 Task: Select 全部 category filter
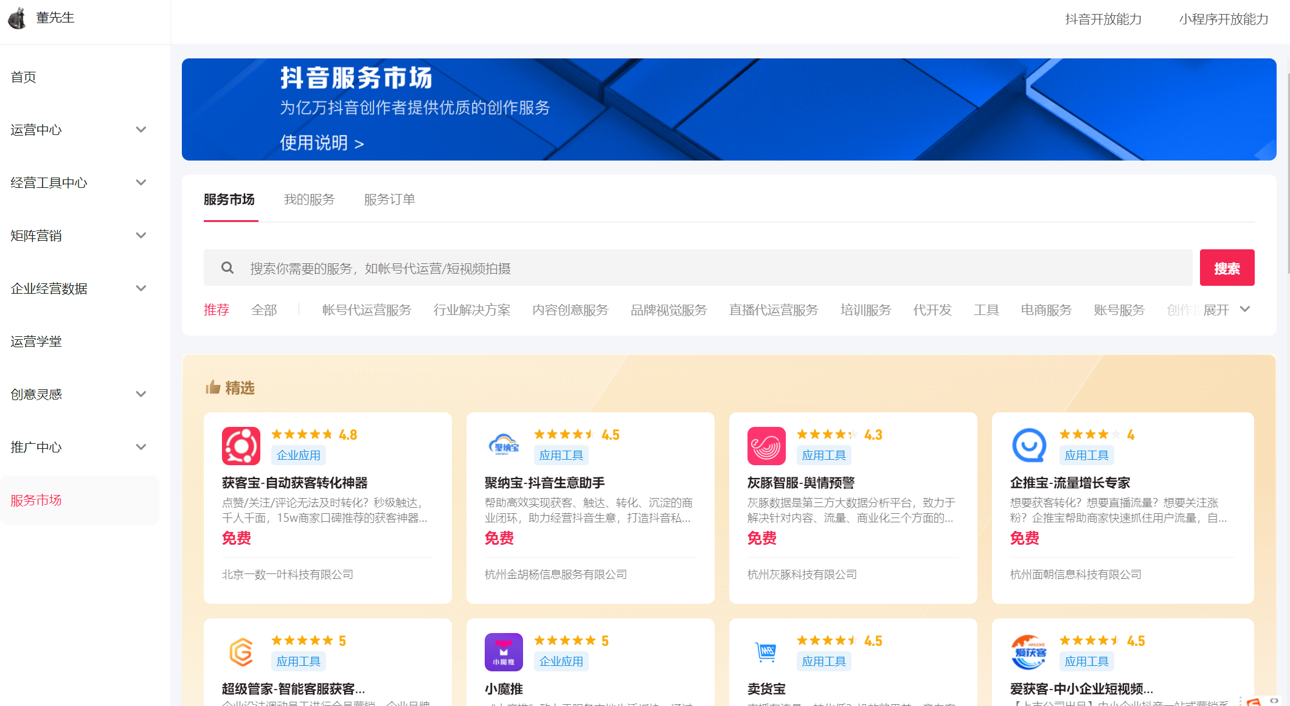tap(264, 310)
